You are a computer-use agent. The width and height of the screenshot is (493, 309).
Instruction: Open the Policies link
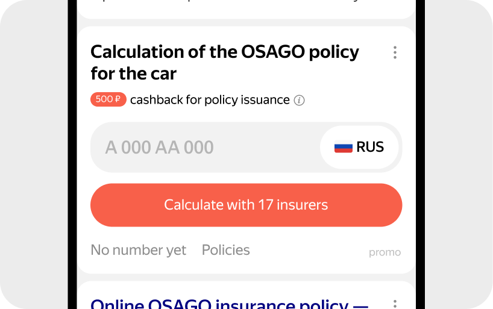(x=225, y=250)
